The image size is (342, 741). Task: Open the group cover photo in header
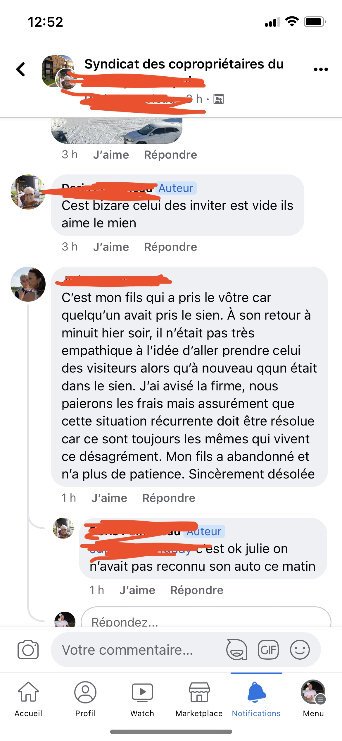(58, 71)
